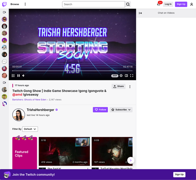The height and width of the screenshot is (180, 196).
Task: Expand the Subscribe dropdown
Action: [121, 110]
